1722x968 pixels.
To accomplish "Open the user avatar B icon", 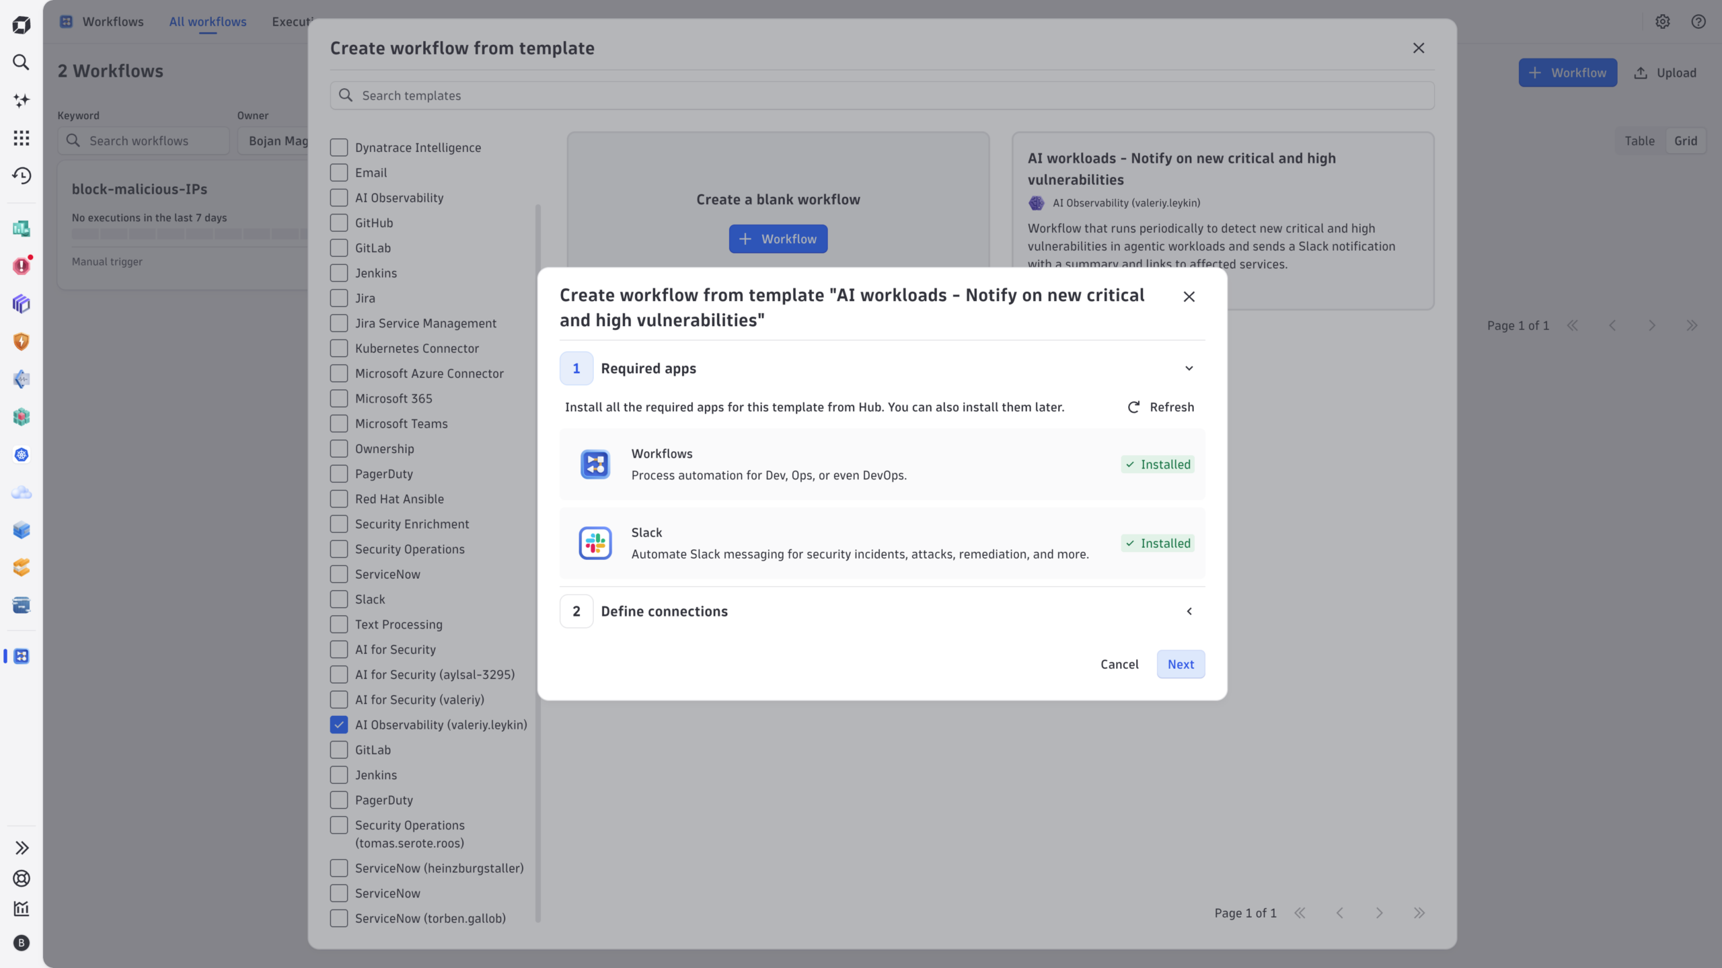I will coord(22,942).
